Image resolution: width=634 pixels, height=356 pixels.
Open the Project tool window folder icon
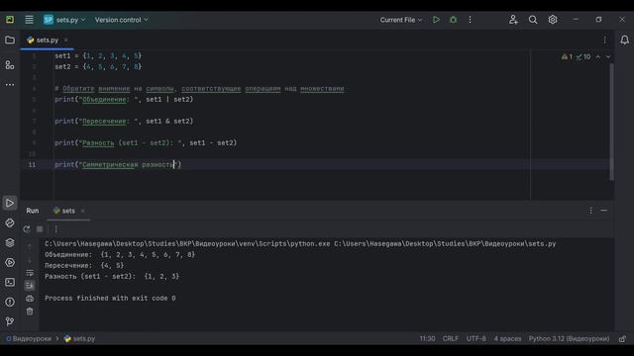10,40
